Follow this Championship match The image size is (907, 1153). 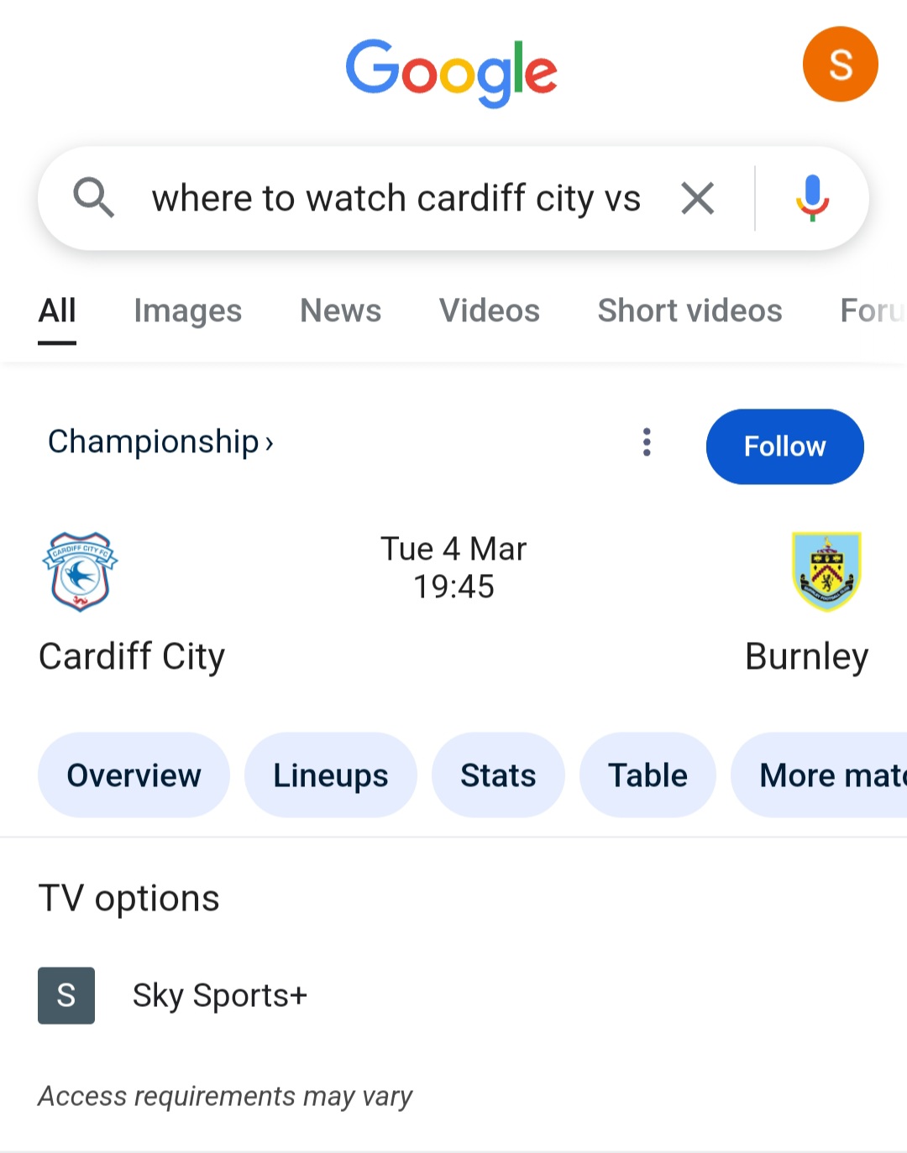(784, 446)
